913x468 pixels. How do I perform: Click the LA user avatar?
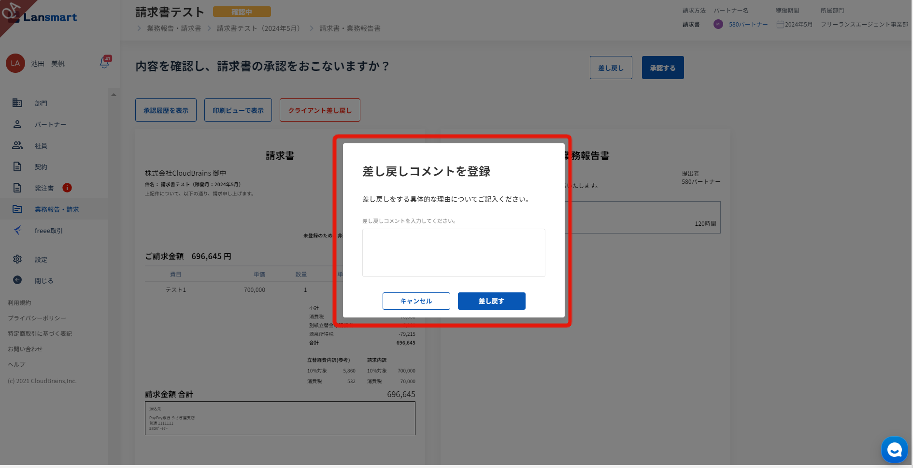(15, 63)
